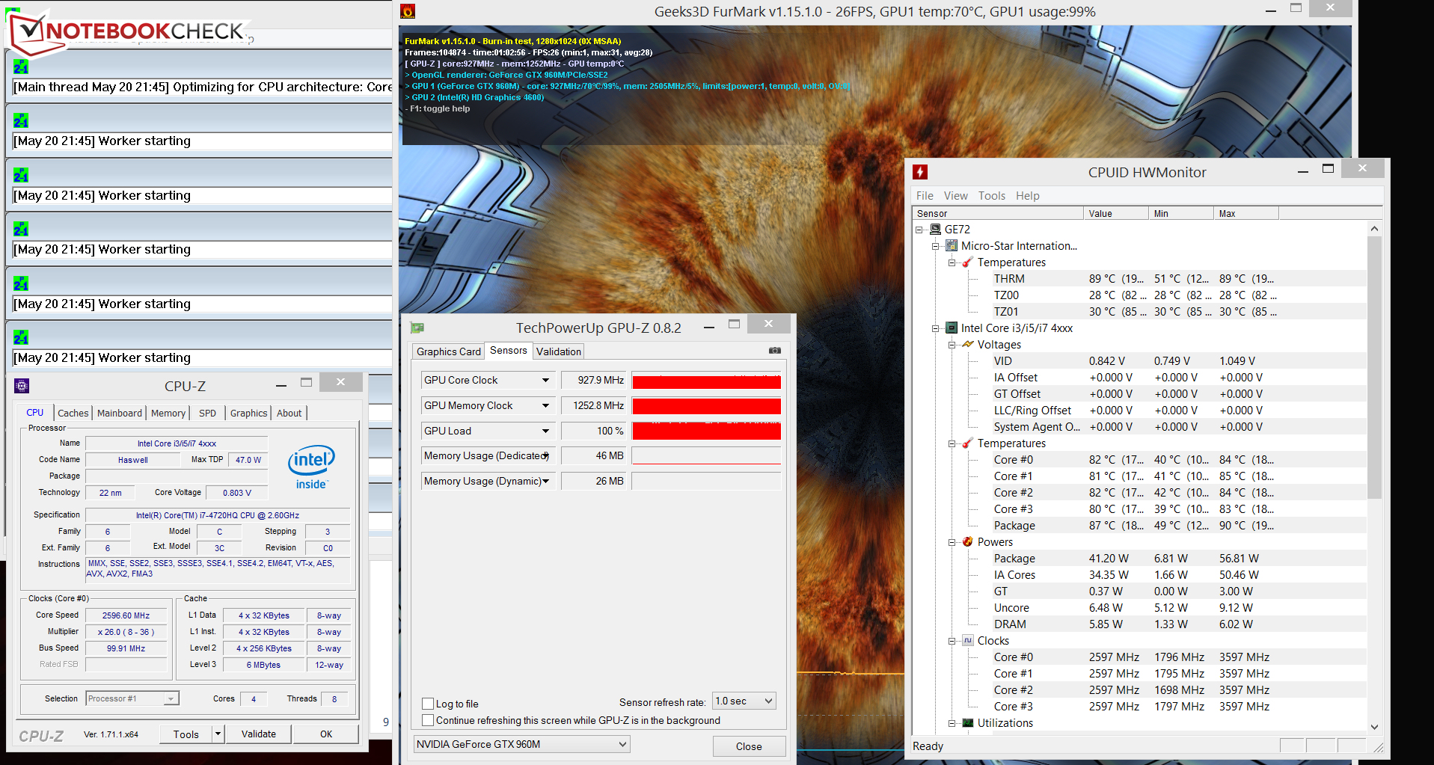Collapse the Micro-Star International node
The image size is (1434, 765).
[936, 246]
